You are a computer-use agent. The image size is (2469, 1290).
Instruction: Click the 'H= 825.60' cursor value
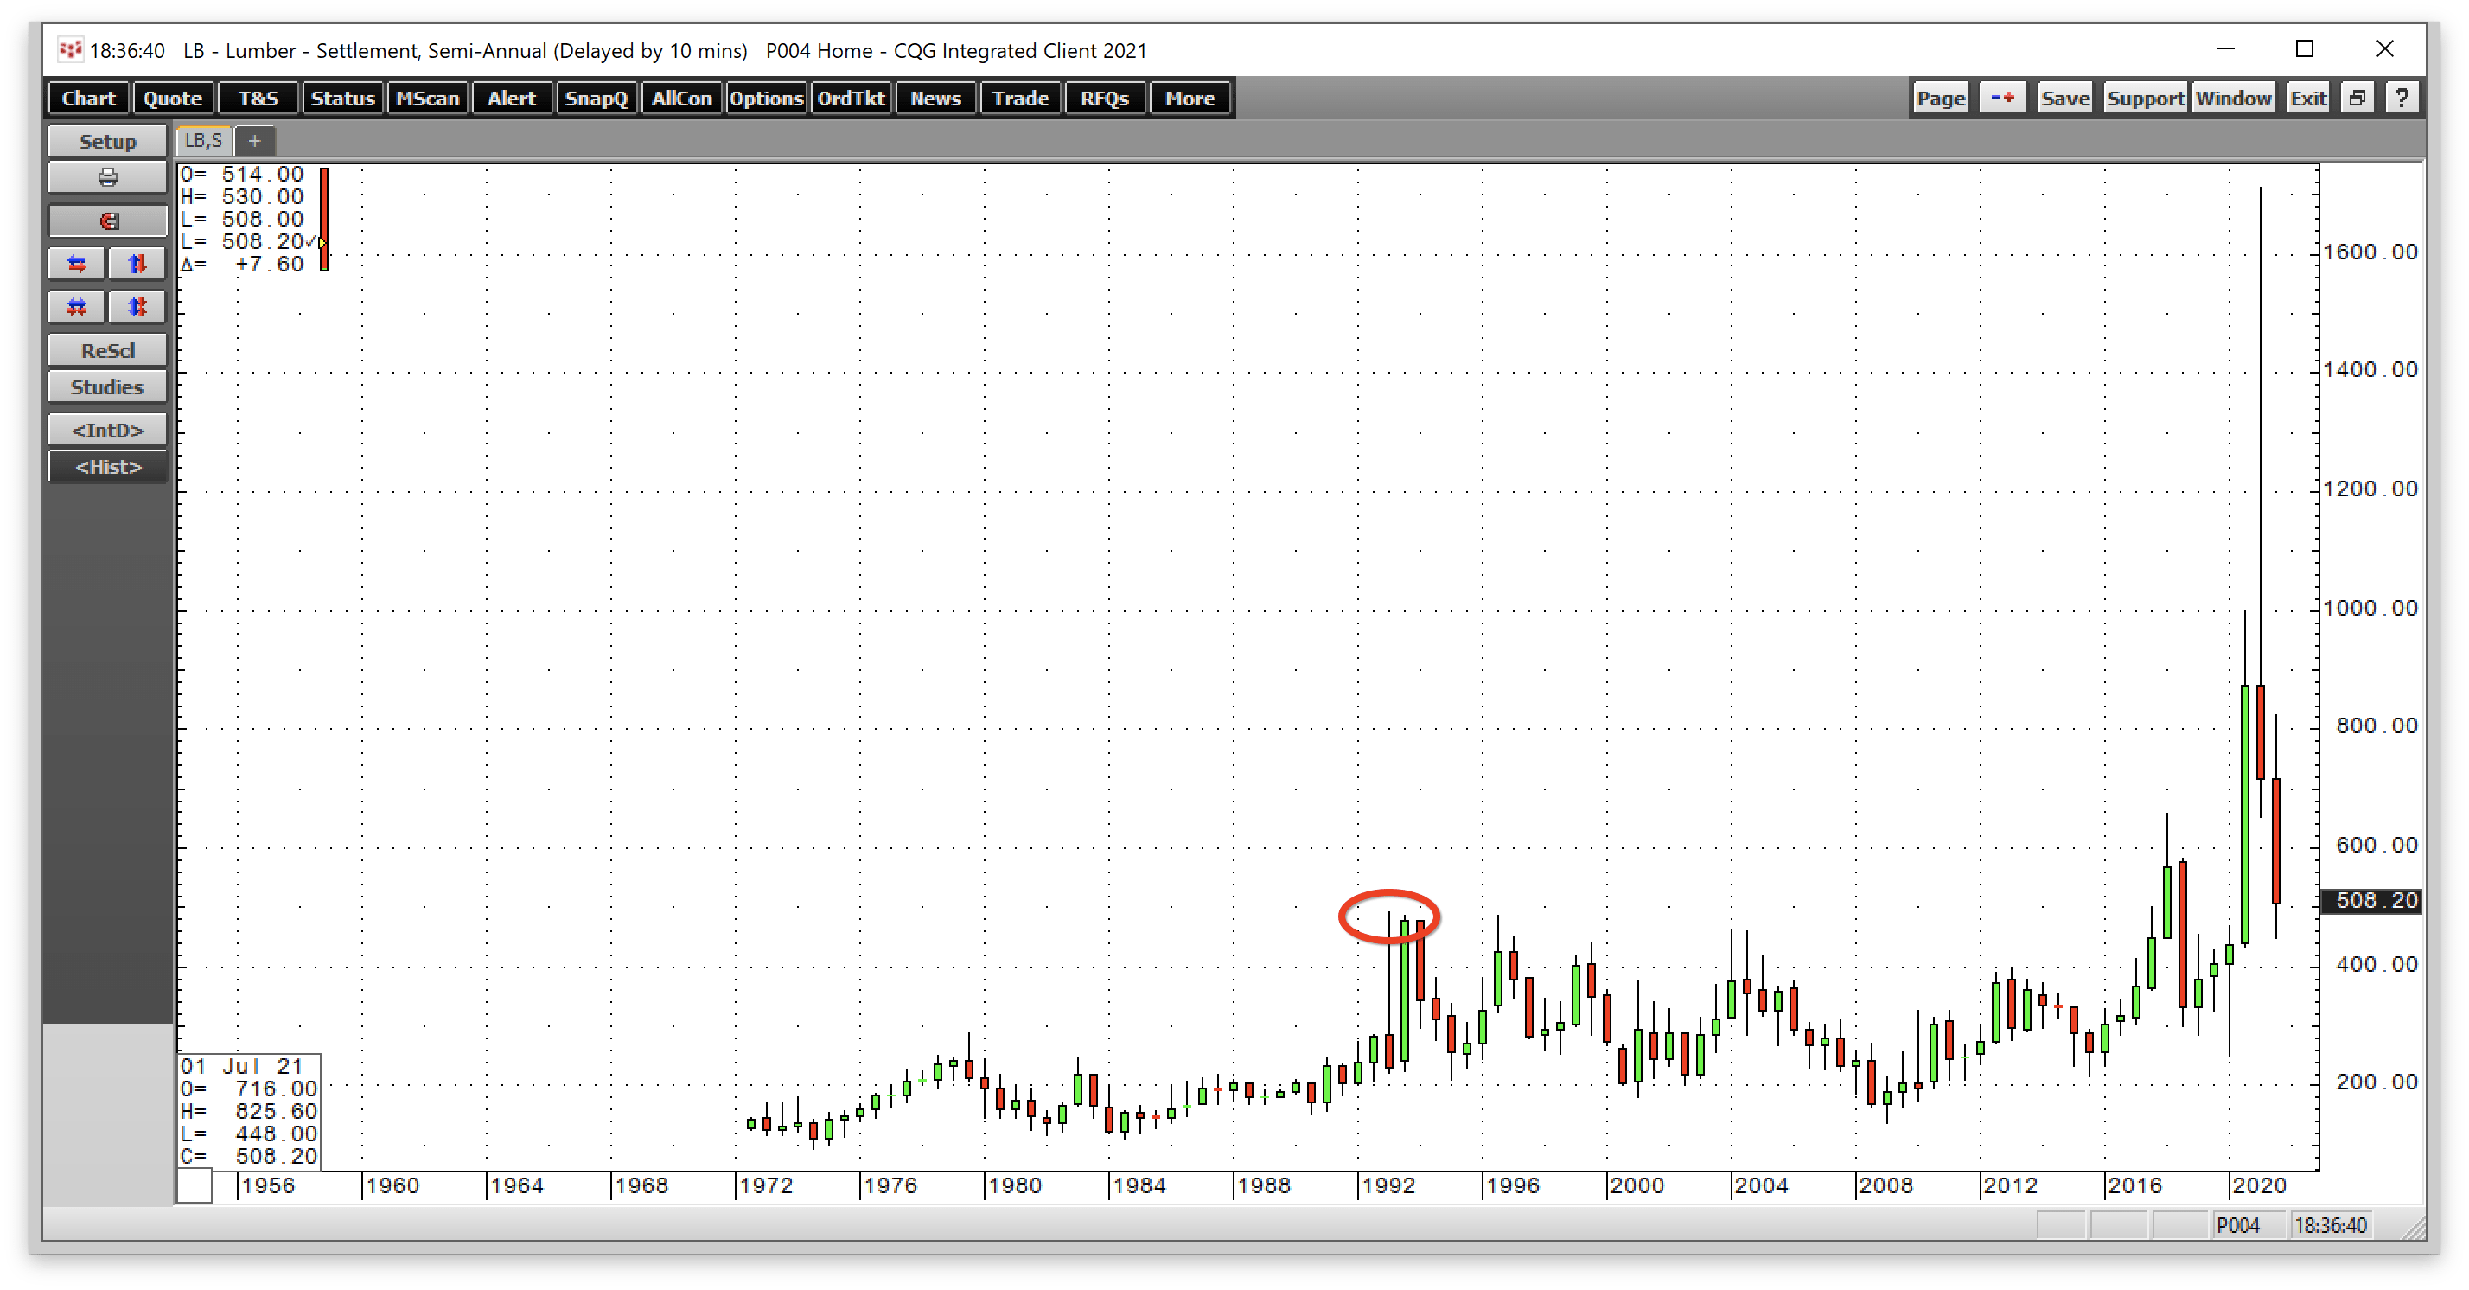click(249, 1111)
